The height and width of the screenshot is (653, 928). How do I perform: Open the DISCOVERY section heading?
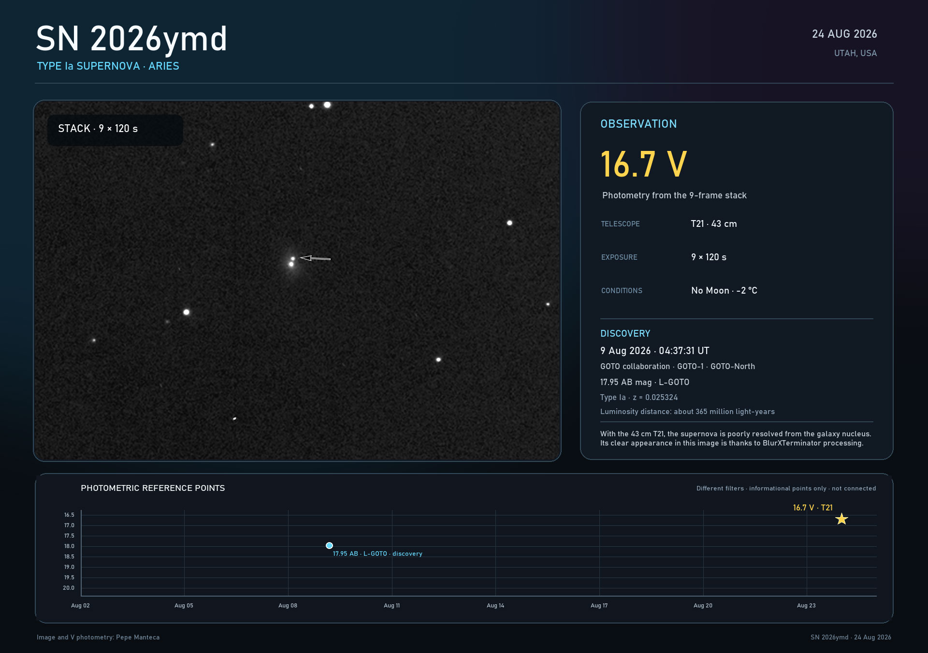coord(625,334)
